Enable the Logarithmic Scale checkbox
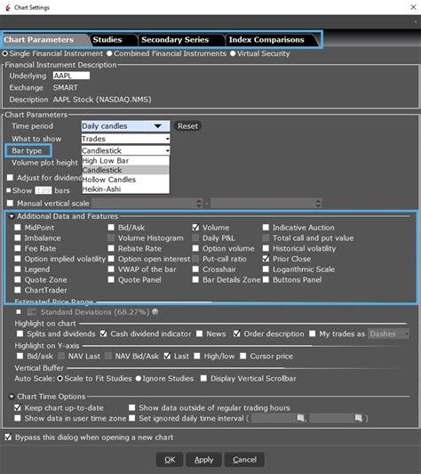 click(266, 269)
